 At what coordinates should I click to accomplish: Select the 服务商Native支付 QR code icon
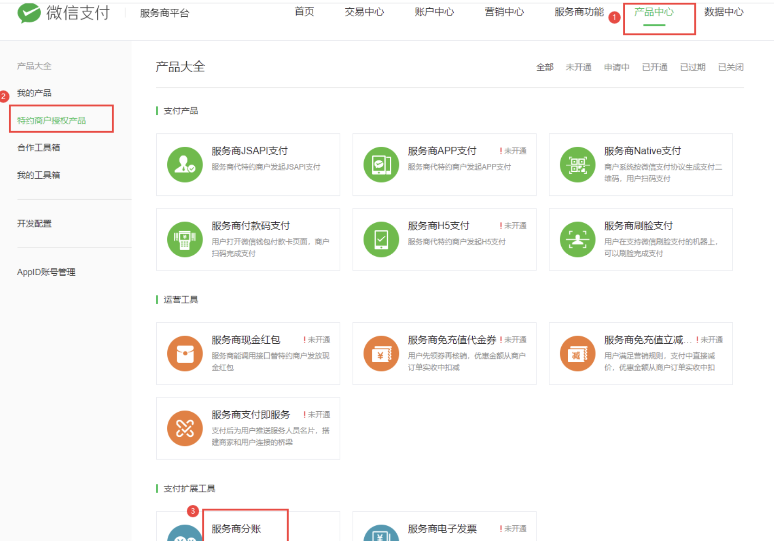(577, 165)
